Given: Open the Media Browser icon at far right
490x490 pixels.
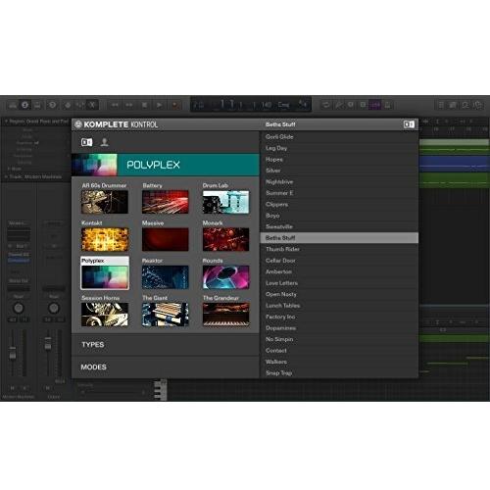Looking at the screenshot, I should pyautogui.click(x=477, y=105).
